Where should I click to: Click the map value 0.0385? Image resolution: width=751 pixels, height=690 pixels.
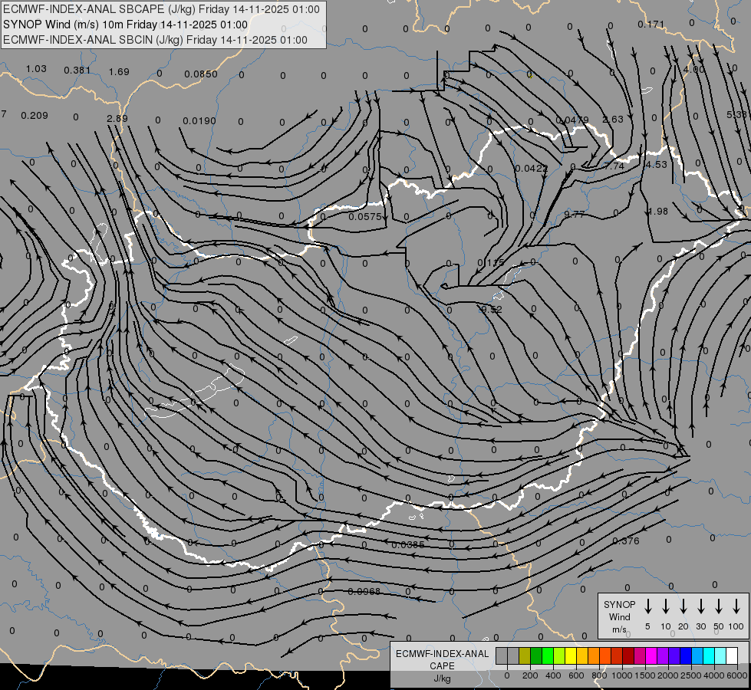coord(408,544)
